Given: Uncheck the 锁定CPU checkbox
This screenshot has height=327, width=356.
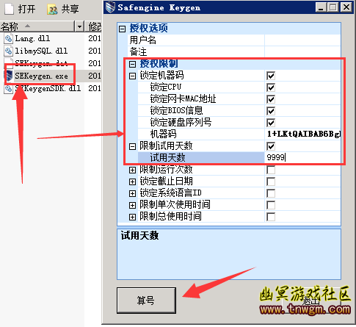Looking at the screenshot, I should coord(271,87).
